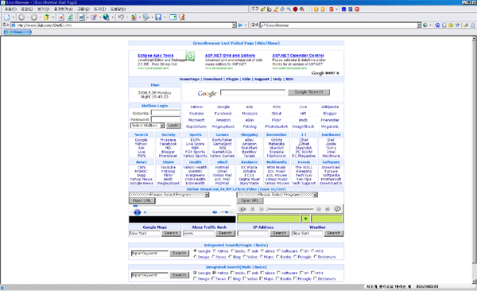Click the Google search text field
Viewport: 477px width, 291px height.
[253, 92]
